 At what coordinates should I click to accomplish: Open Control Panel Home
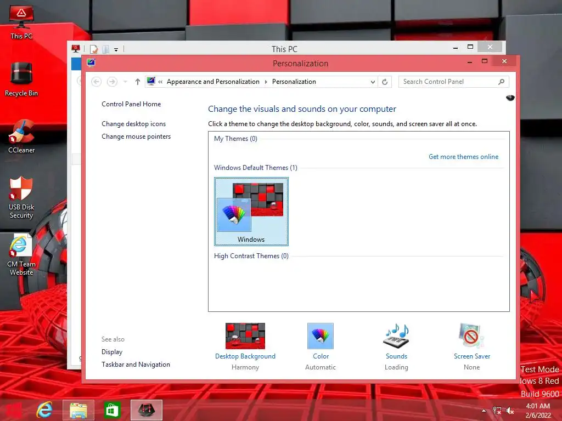[x=131, y=104]
